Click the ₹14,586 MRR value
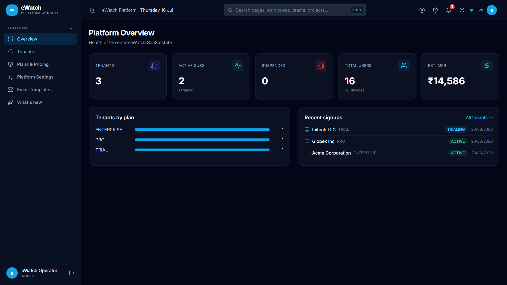 (446, 81)
